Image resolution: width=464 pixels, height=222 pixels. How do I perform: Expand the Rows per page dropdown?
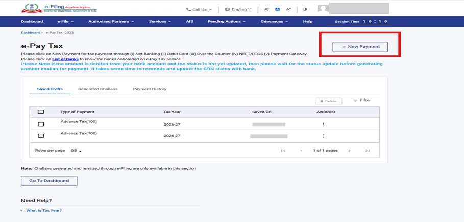77,151
